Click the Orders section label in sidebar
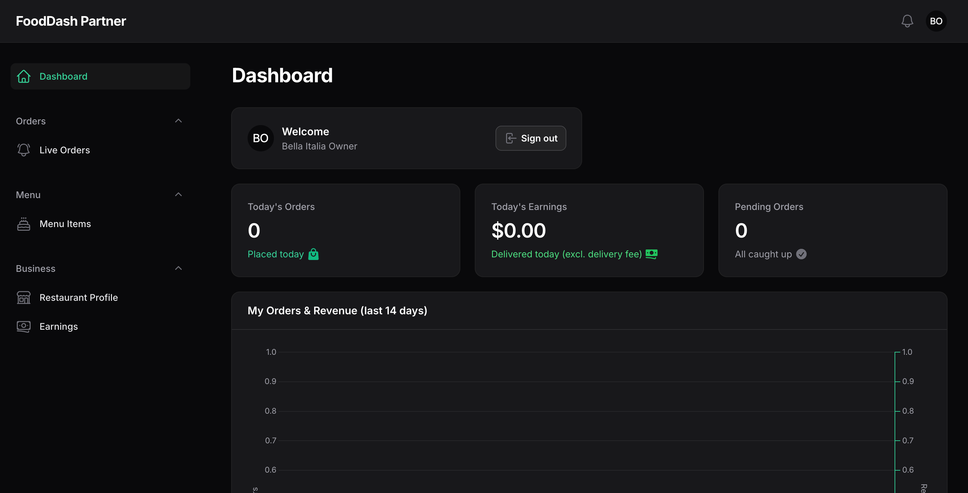The image size is (968, 493). (x=30, y=121)
